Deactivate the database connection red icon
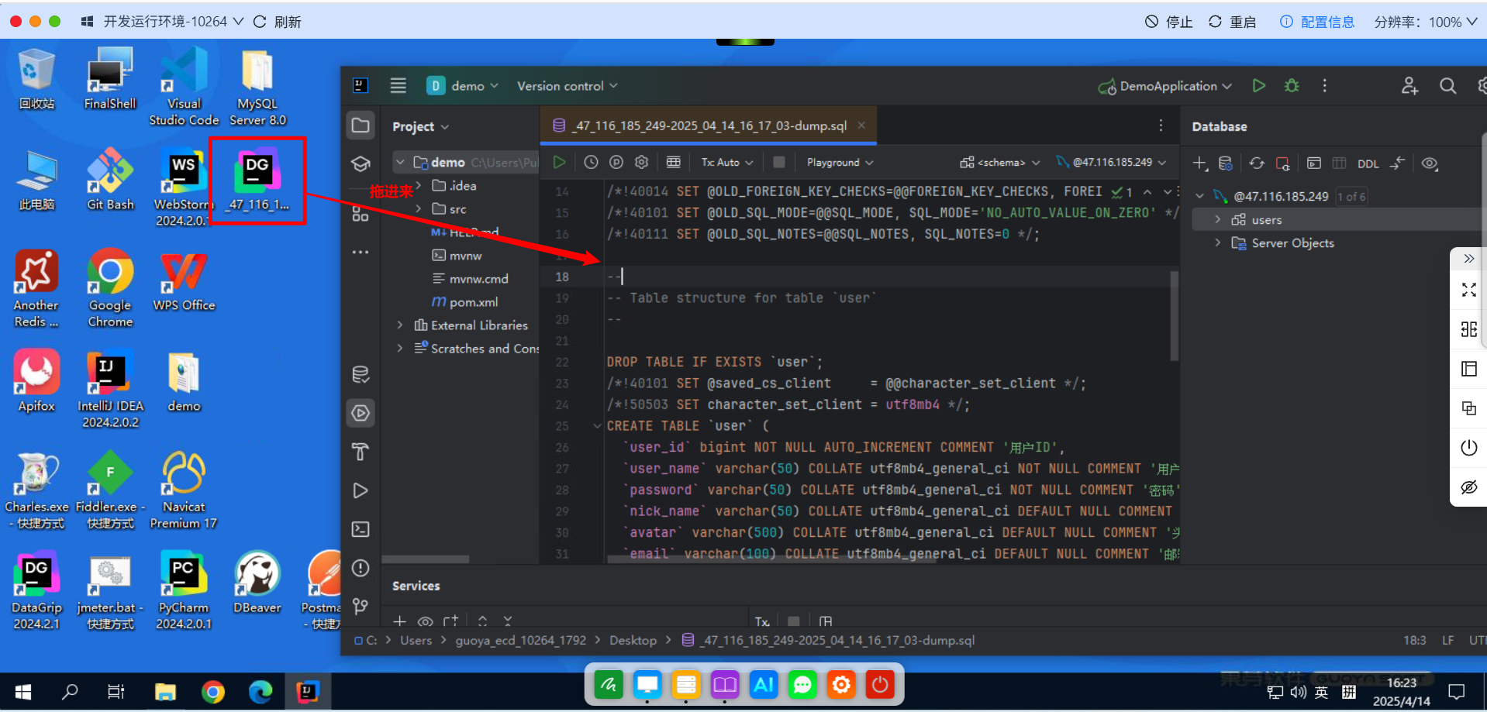The image size is (1487, 712). pos(1283,163)
